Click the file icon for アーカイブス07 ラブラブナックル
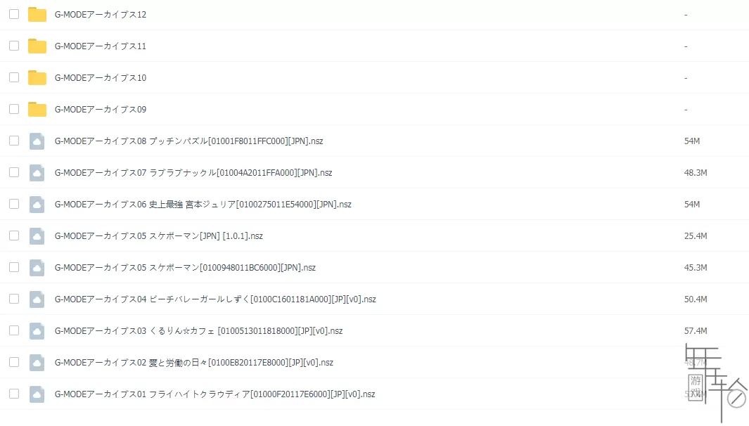 (x=37, y=173)
